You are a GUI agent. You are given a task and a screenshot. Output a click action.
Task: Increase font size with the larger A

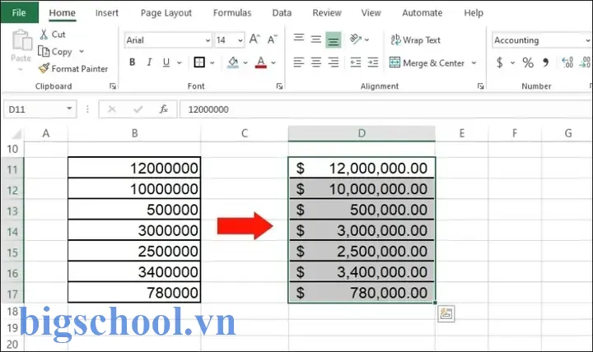254,39
